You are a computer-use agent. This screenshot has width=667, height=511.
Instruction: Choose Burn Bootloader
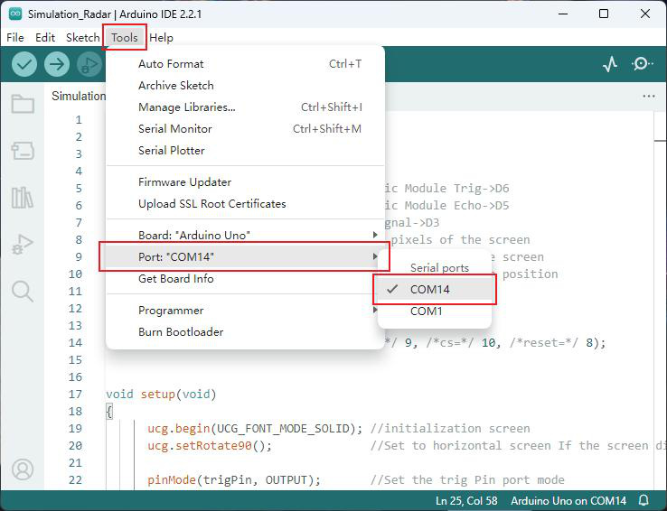245,331
